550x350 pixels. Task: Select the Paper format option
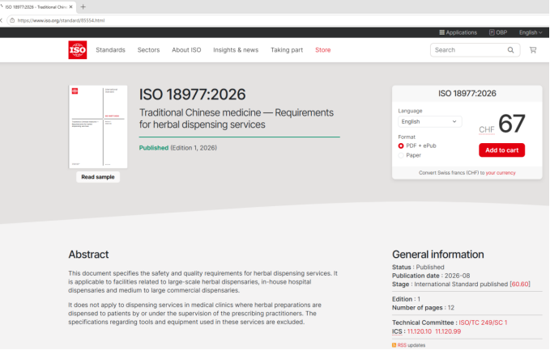pos(401,155)
